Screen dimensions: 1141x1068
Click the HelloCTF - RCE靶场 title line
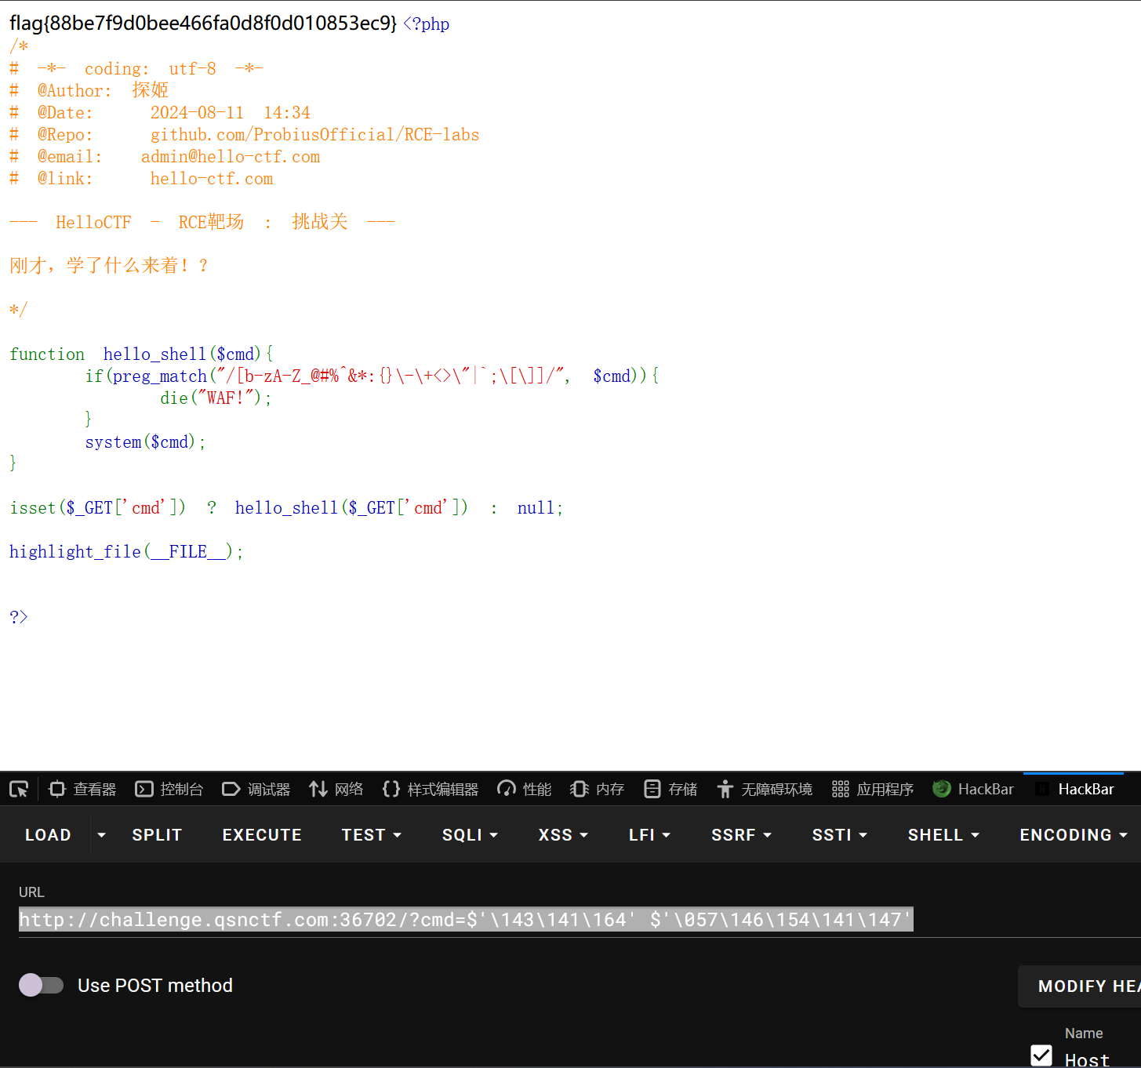[202, 222]
